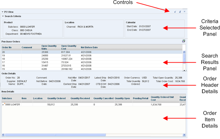The width and height of the screenshot is (220, 139).
Task: Click item details horizontal scrollbar thumb
Action: (x=55, y=135)
